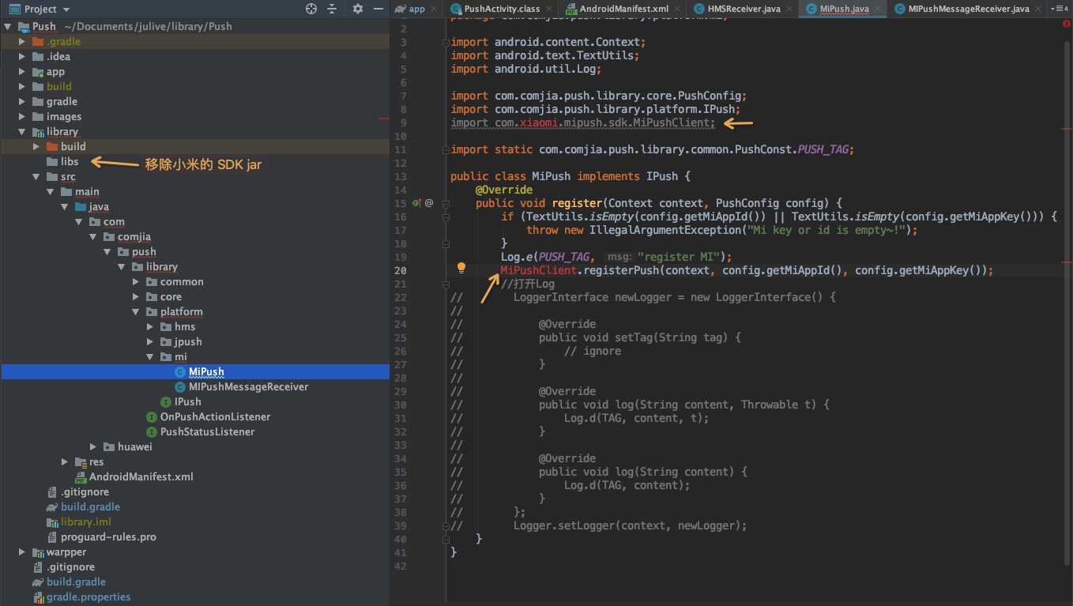Viewport: 1073px width, 606px height.
Task: Collapse the imports fold marker on line 3
Action: point(445,42)
